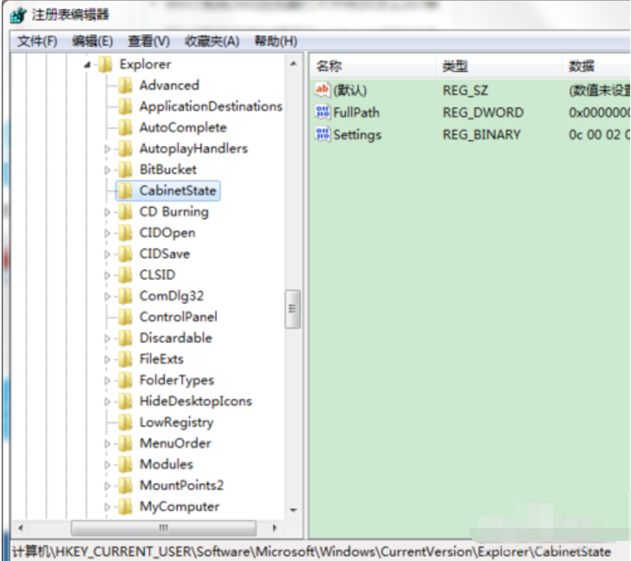The image size is (631, 561).
Task: Expand the MountPoints2 key
Action: pos(107,486)
